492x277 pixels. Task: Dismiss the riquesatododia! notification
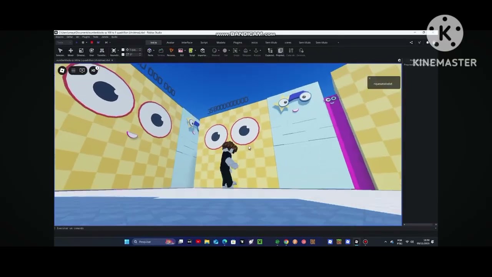pos(369,78)
